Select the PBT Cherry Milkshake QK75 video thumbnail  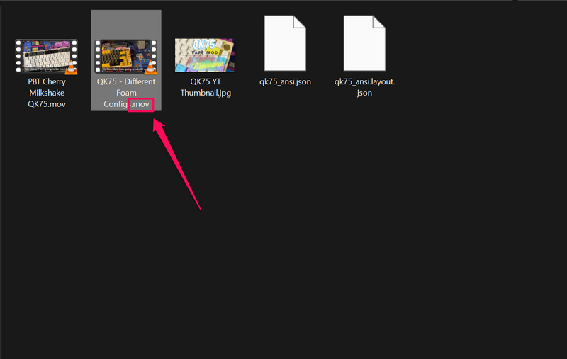coord(46,57)
